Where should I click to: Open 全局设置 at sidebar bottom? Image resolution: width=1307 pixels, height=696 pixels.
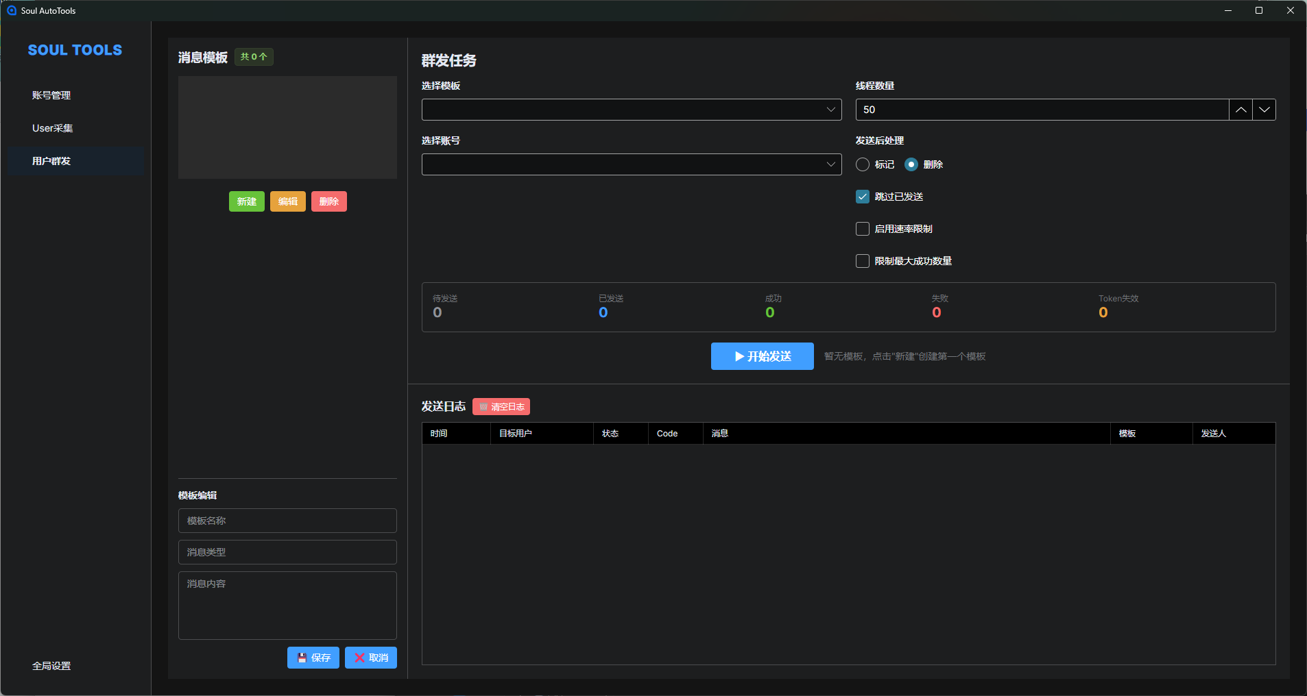point(51,666)
